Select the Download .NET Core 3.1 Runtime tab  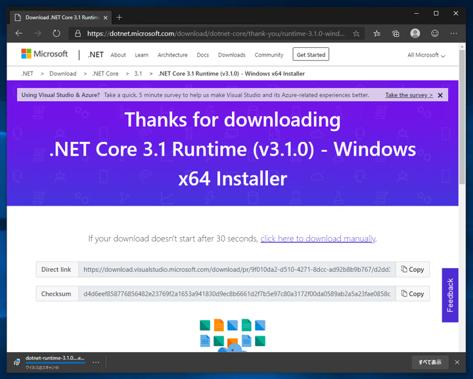[x=61, y=18]
